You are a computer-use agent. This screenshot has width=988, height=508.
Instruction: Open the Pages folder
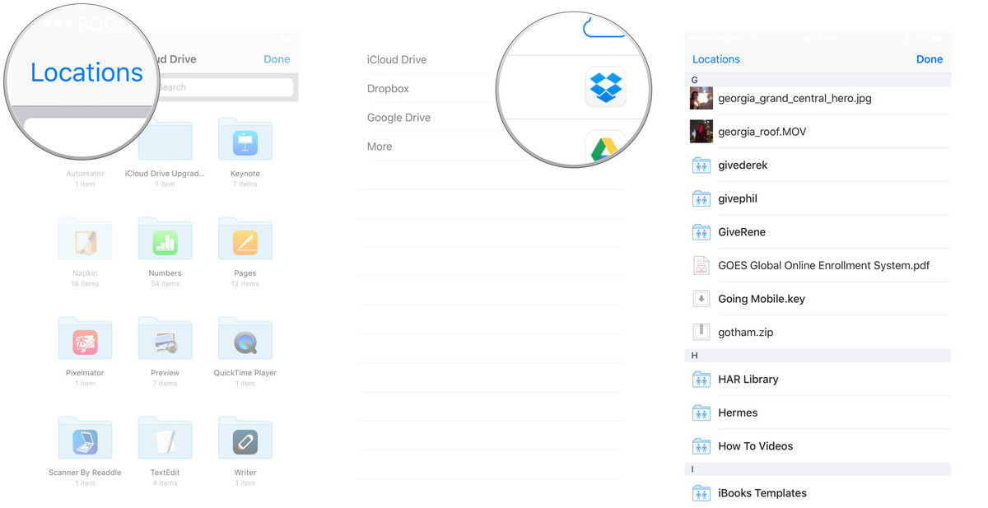[245, 240]
